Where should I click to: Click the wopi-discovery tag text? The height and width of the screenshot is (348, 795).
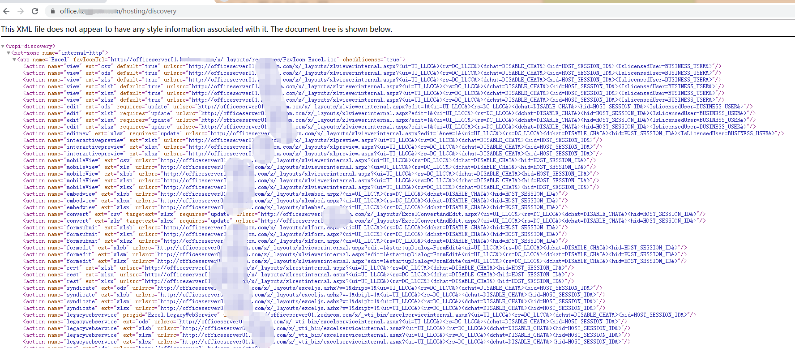coord(30,46)
